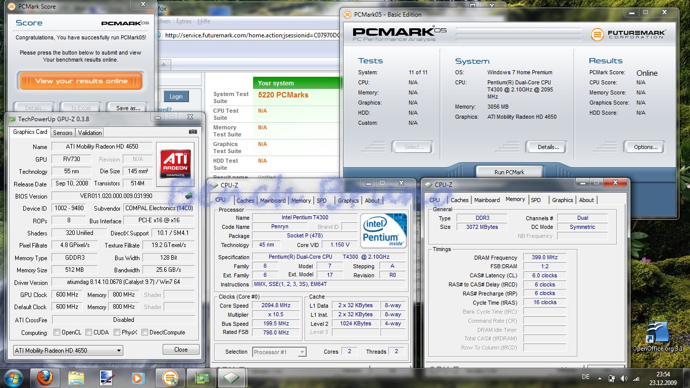Click the PCMark Score Online value

click(647, 73)
